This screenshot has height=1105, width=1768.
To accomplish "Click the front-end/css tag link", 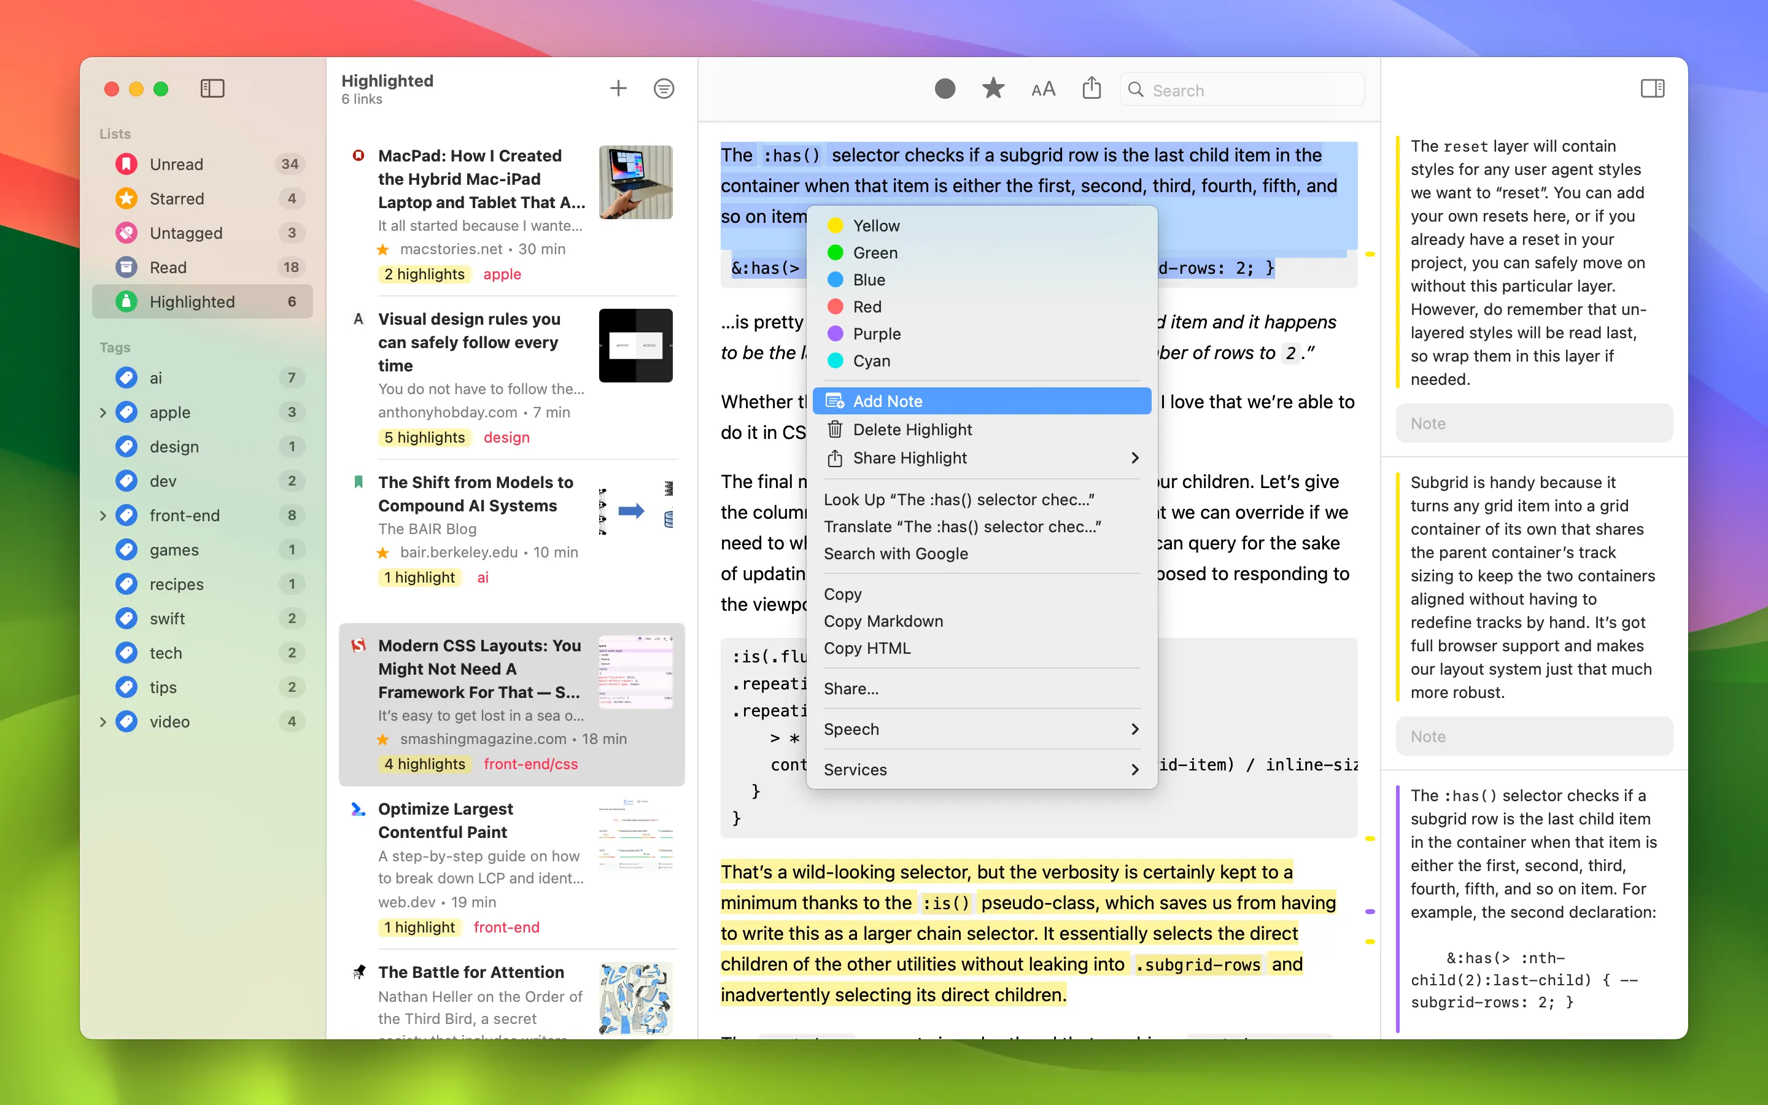I will click(530, 764).
